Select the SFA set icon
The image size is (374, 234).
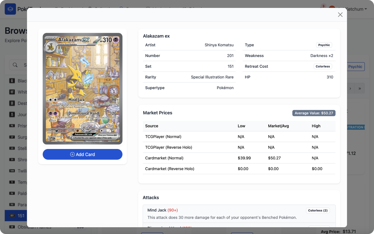pos(12,160)
